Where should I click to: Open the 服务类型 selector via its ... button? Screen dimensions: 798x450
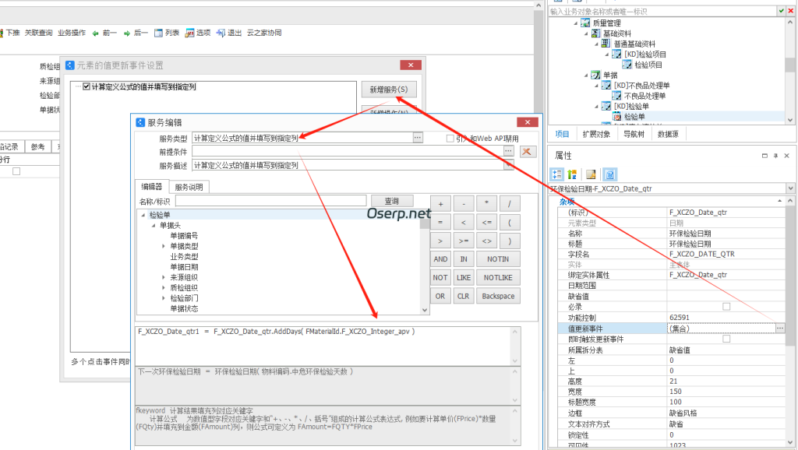click(x=417, y=137)
